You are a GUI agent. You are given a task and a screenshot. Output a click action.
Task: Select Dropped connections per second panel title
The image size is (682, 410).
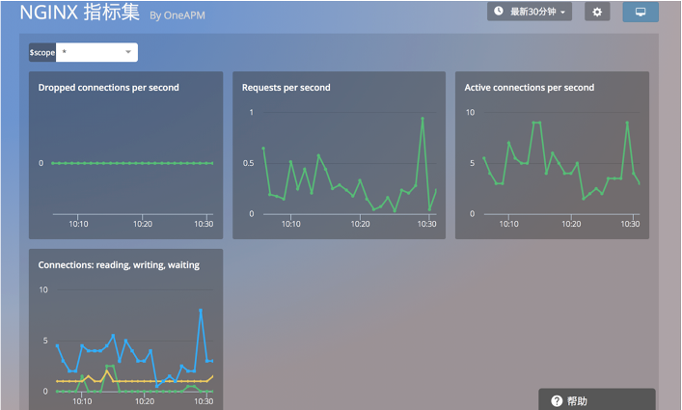coord(108,88)
